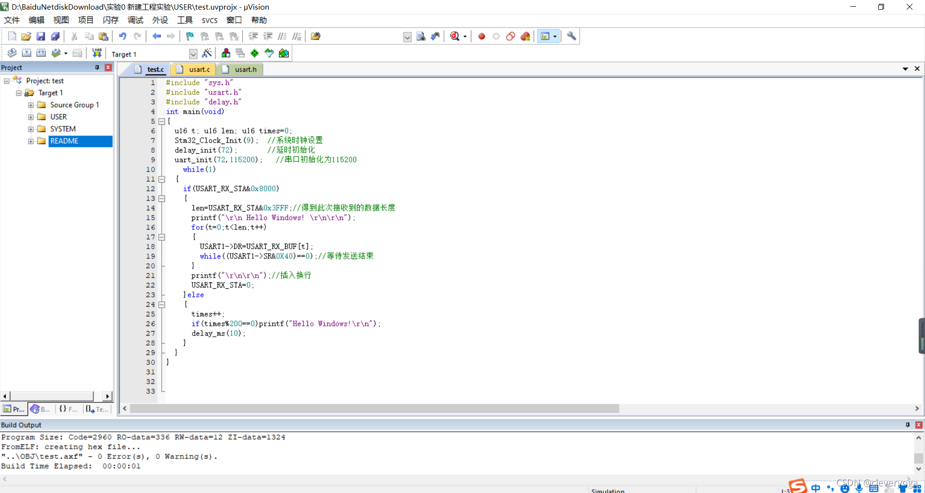Save all open files
925x493 pixels.
(55, 36)
